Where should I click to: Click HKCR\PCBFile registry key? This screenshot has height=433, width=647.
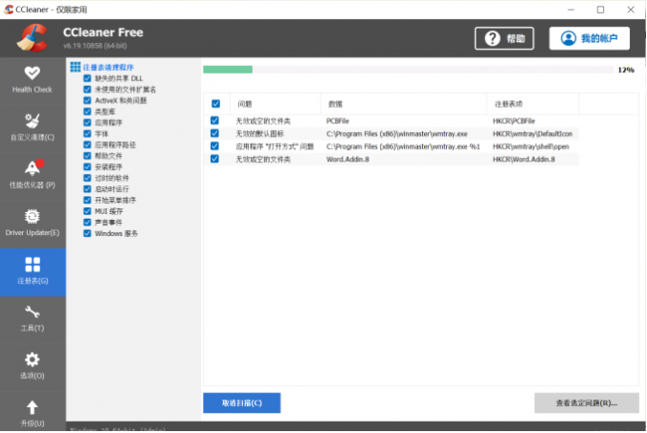514,121
